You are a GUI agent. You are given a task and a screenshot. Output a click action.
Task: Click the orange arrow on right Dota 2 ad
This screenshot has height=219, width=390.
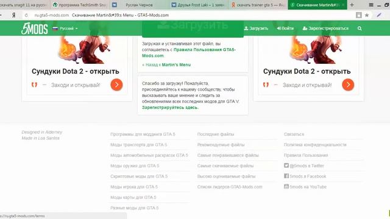(348, 85)
